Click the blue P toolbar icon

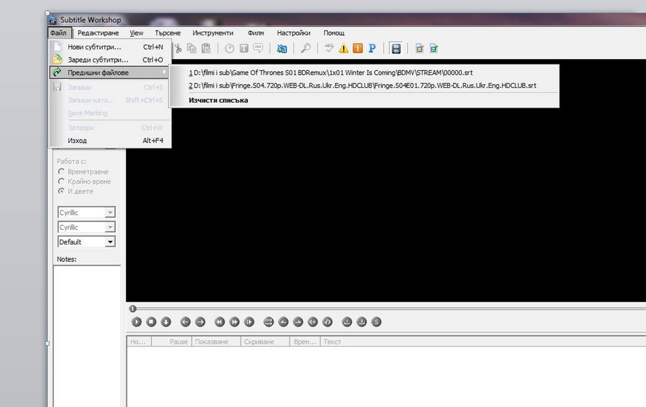[x=372, y=49]
